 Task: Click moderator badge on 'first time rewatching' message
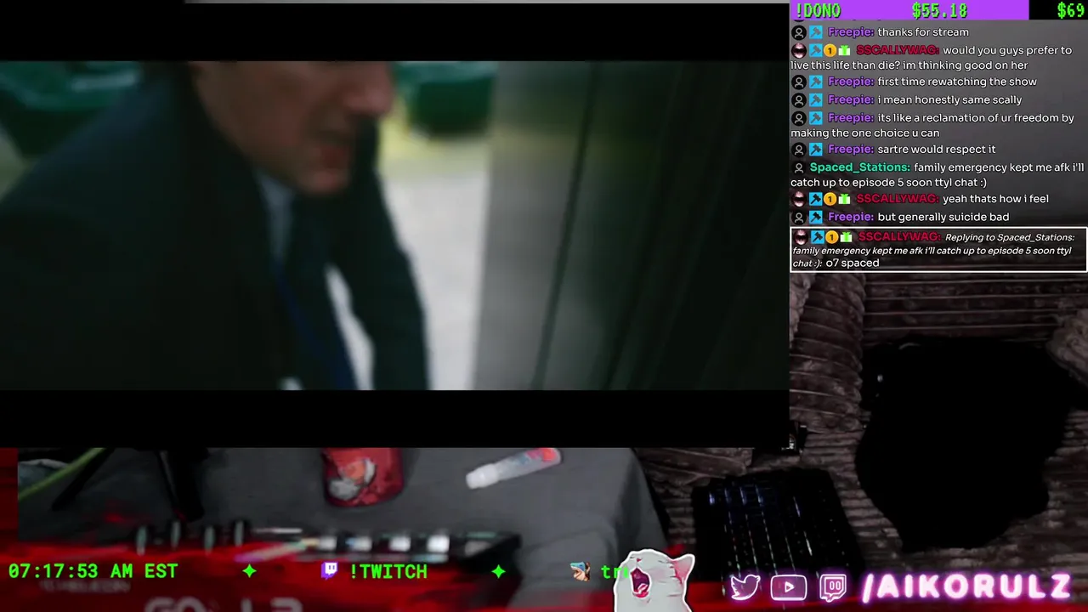click(x=815, y=82)
